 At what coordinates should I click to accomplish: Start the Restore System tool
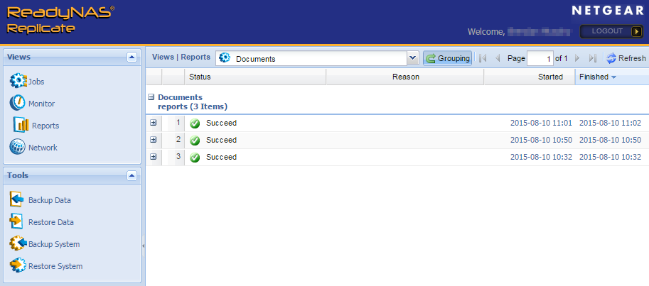[x=18, y=266]
